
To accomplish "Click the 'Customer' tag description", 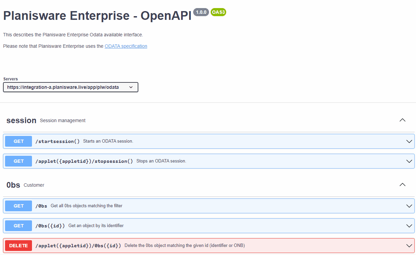I will [34, 185].
